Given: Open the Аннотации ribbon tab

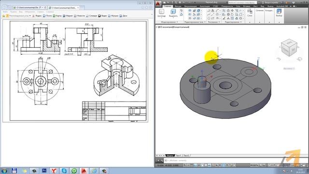Looking at the screenshot, I should click(205, 6).
